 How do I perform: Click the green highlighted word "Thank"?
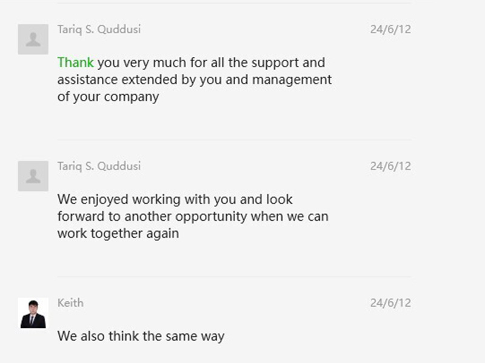coord(75,62)
